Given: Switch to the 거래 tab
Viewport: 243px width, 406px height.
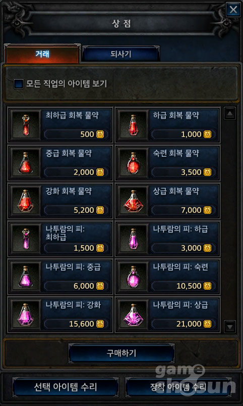Looking at the screenshot, I should coord(43,54).
